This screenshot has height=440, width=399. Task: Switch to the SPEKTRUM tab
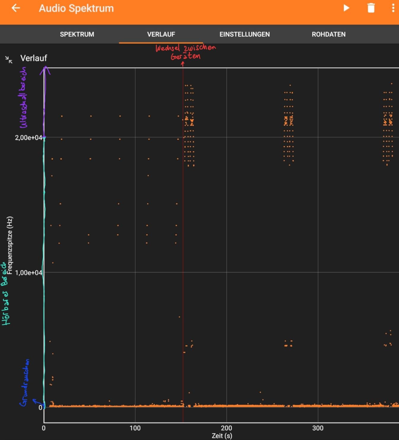pyautogui.click(x=77, y=34)
